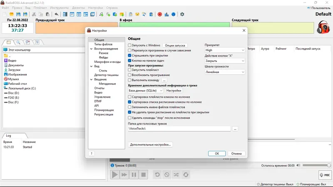Open the 'Файл' menu

pos(5,8)
